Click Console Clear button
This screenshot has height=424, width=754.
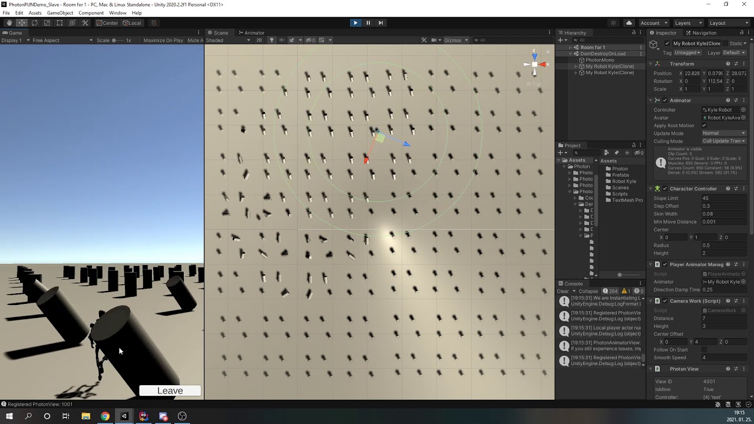[563, 291]
